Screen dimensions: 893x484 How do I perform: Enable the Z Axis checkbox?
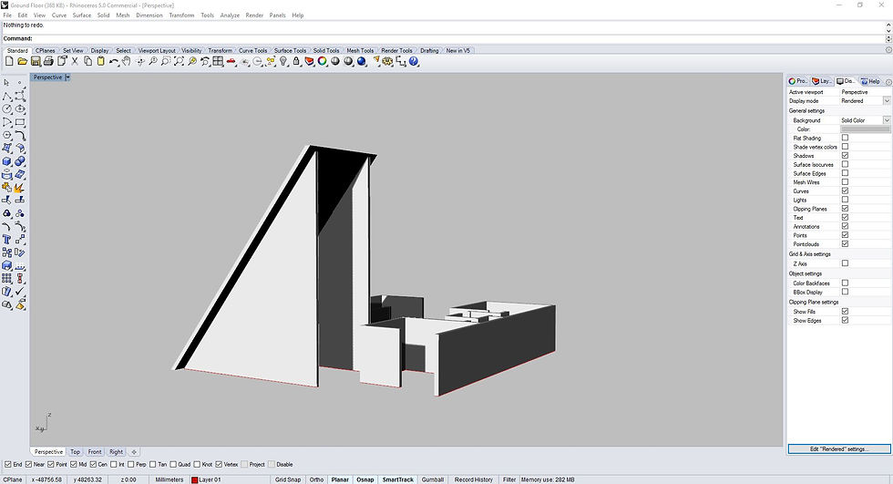click(846, 263)
